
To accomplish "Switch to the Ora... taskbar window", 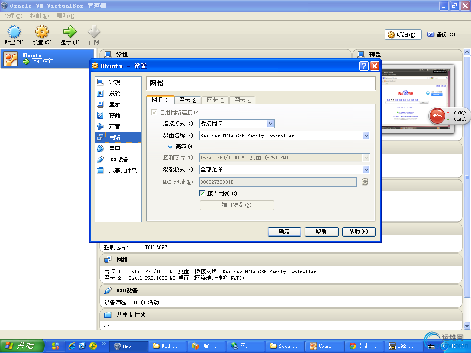I will 128,346.
